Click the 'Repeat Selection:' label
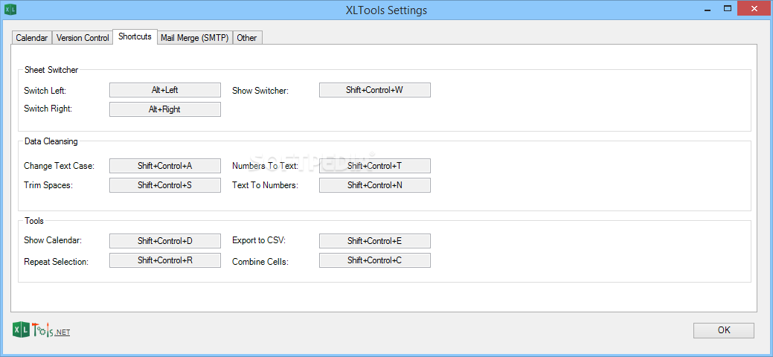773x357 pixels. [57, 262]
